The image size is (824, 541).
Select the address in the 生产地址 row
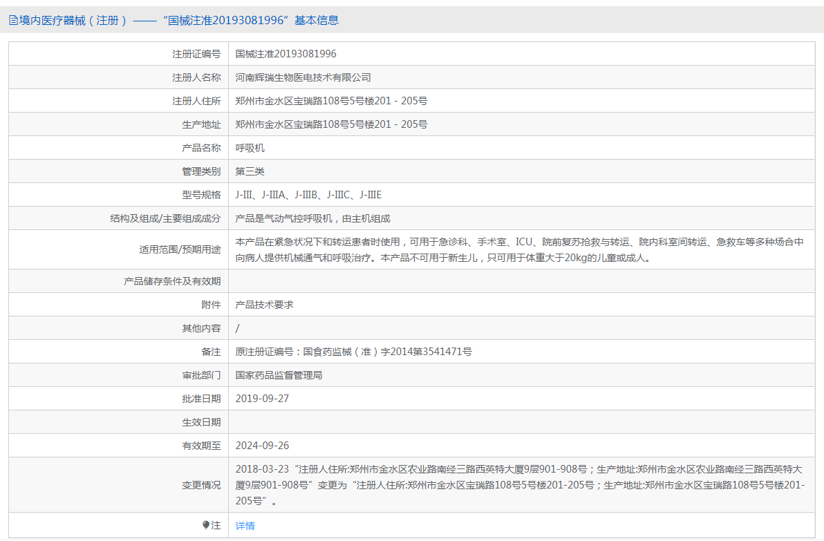point(331,124)
